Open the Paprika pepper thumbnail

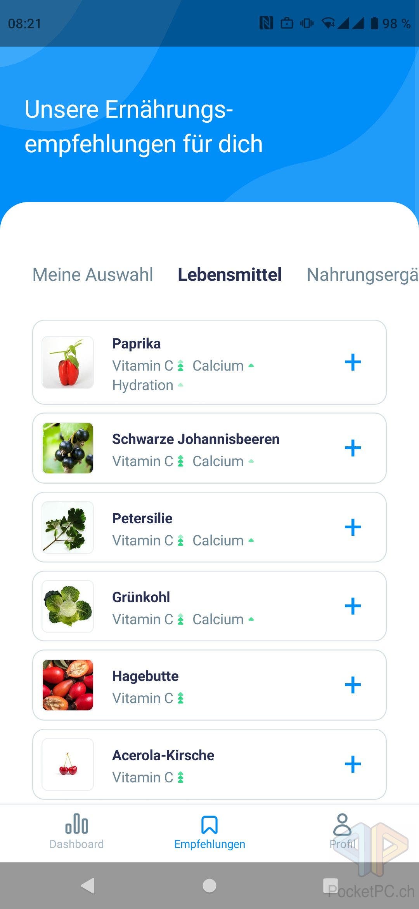coord(68,362)
